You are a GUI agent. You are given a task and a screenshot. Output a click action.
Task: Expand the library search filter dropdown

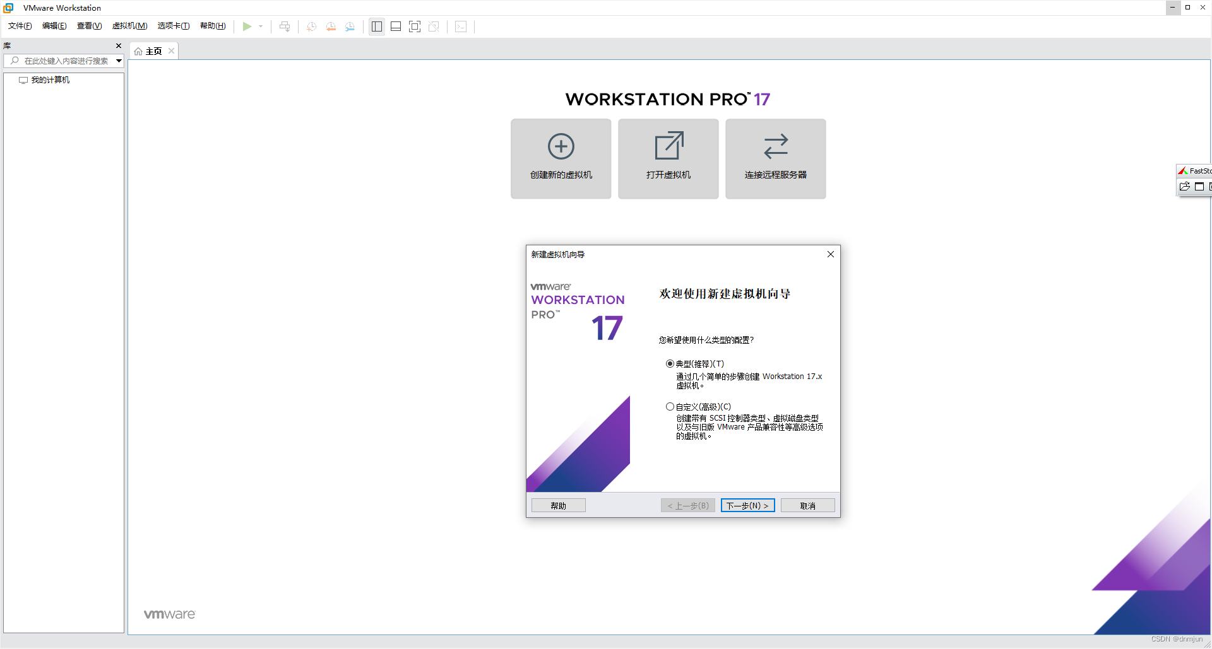point(119,61)
